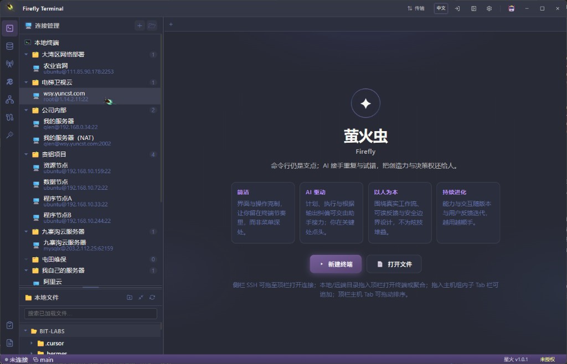Select the 数据节点 host
The width and height of the screenshot is (567, 364).
coord(90,185)
